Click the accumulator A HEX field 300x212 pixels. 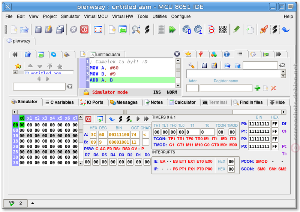[x=93, y=135]
